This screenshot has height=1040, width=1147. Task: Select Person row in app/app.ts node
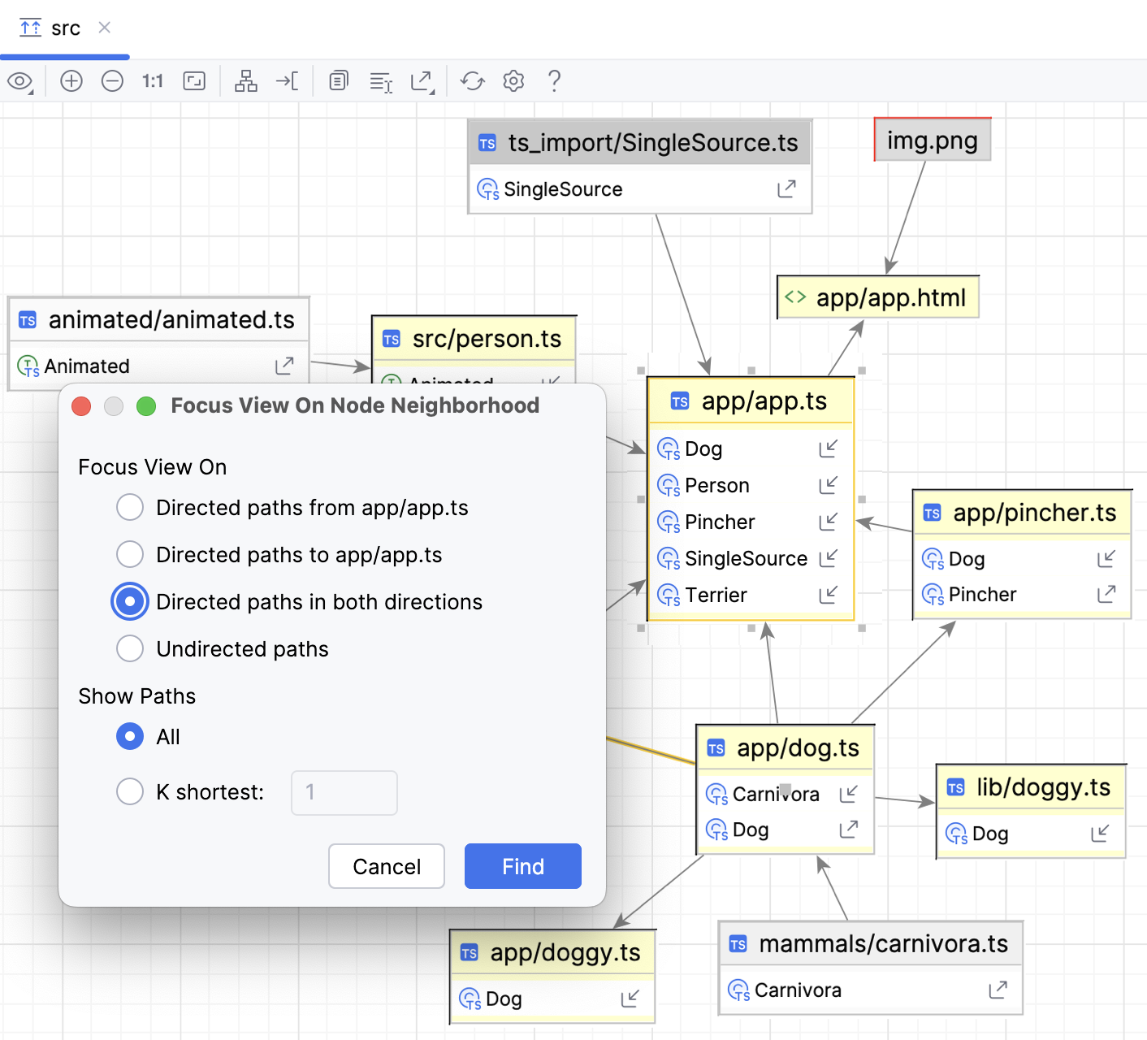coord(751,485)
